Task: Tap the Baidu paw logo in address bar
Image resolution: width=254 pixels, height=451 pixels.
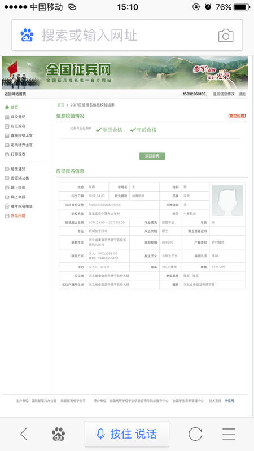Action: pyautogui.click(x=27, y=35)
